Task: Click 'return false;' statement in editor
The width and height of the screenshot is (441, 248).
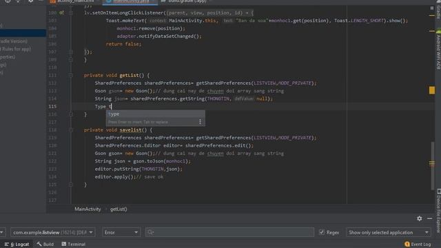Action: (x=123, y=44)
